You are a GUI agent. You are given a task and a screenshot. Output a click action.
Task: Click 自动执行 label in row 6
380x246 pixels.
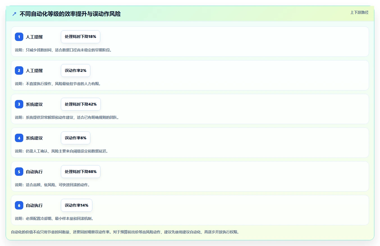click(x=34, y=205)
